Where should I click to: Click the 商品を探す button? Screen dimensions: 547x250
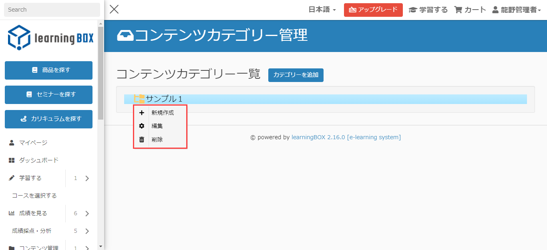click(48, 70)
